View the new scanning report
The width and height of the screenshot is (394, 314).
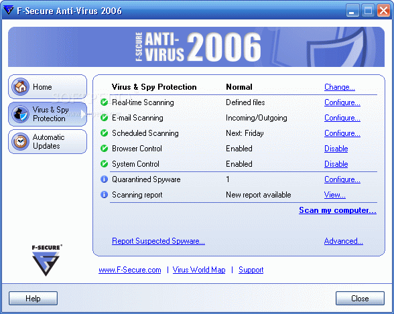pyautogui.click(x=335, y=195)
